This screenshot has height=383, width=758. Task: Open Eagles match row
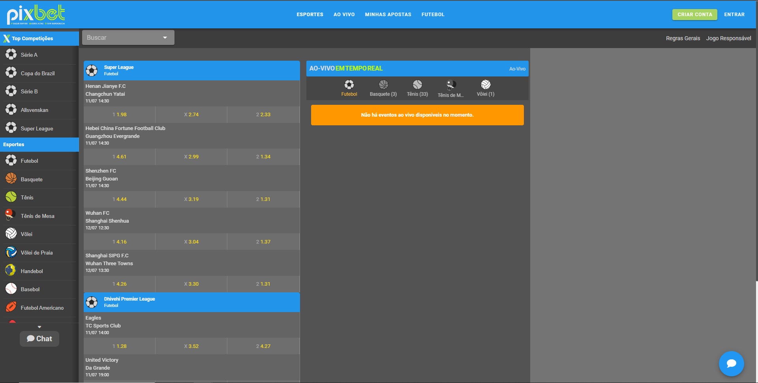[191, 325]
